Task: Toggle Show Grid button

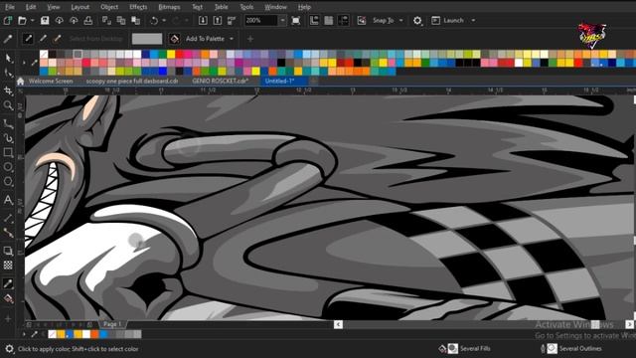Action: point(329,20)
